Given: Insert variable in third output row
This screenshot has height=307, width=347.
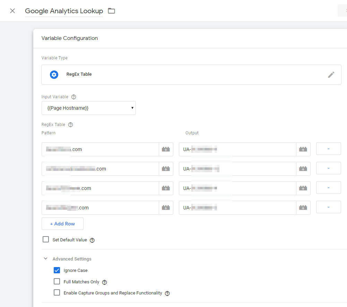Looking at the screenshot, I should 303,188.
